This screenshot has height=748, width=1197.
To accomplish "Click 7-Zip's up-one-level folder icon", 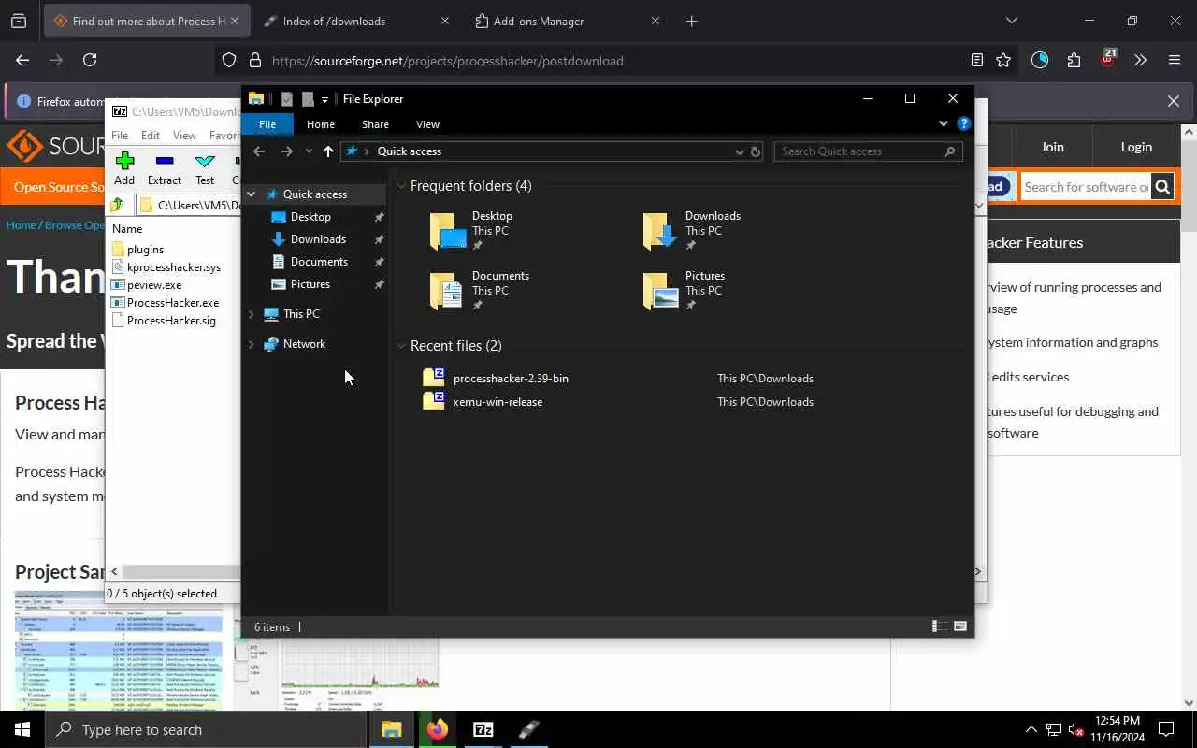I will 117,205.
